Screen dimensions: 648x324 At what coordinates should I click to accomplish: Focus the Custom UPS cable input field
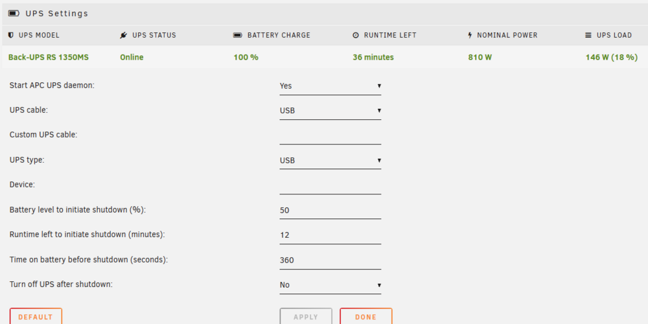click(x=330, y=135)
